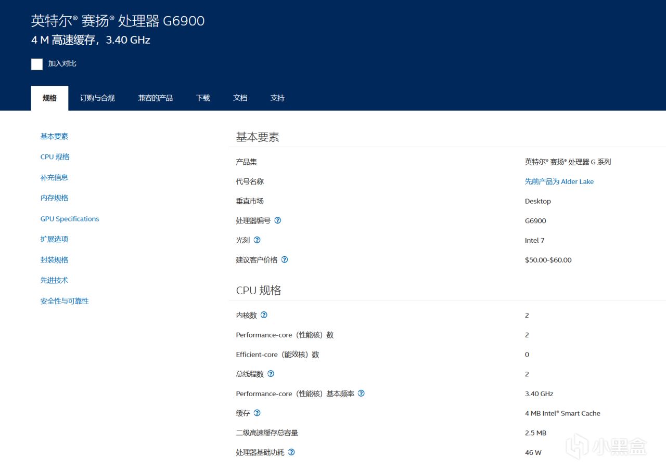Open 先进技术 sidebar link
Screen dimensions: 666x471
pyautogui.click(x=54, y=280)
